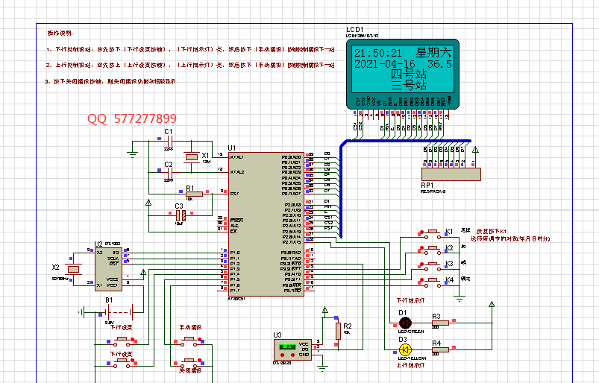Select the U3 temperature sensor component
The height and width of the screenshot is (383, 599).
tap(292, 349)
